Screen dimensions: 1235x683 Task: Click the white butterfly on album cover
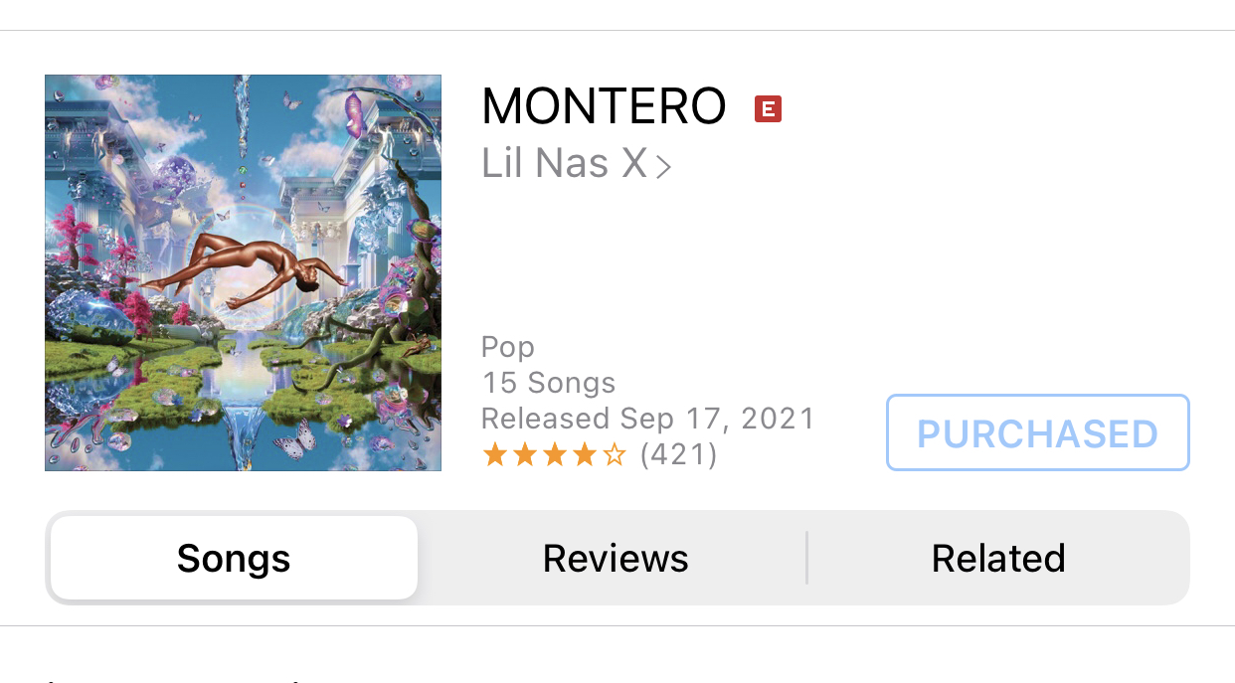pyautogui.click(x=295, y=436)
